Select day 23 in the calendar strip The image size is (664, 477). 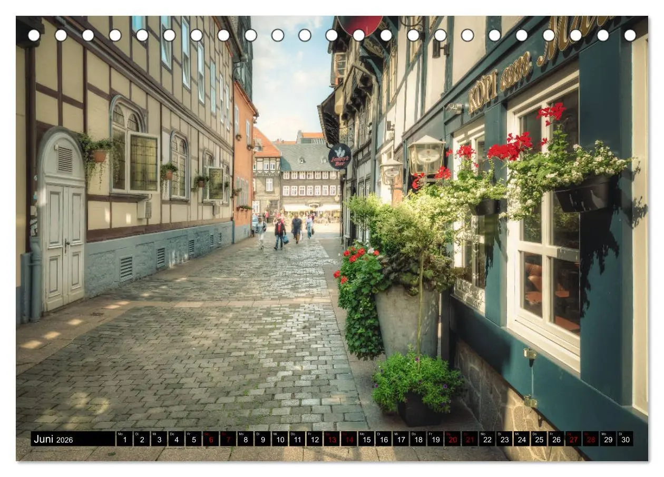point(505,439)
